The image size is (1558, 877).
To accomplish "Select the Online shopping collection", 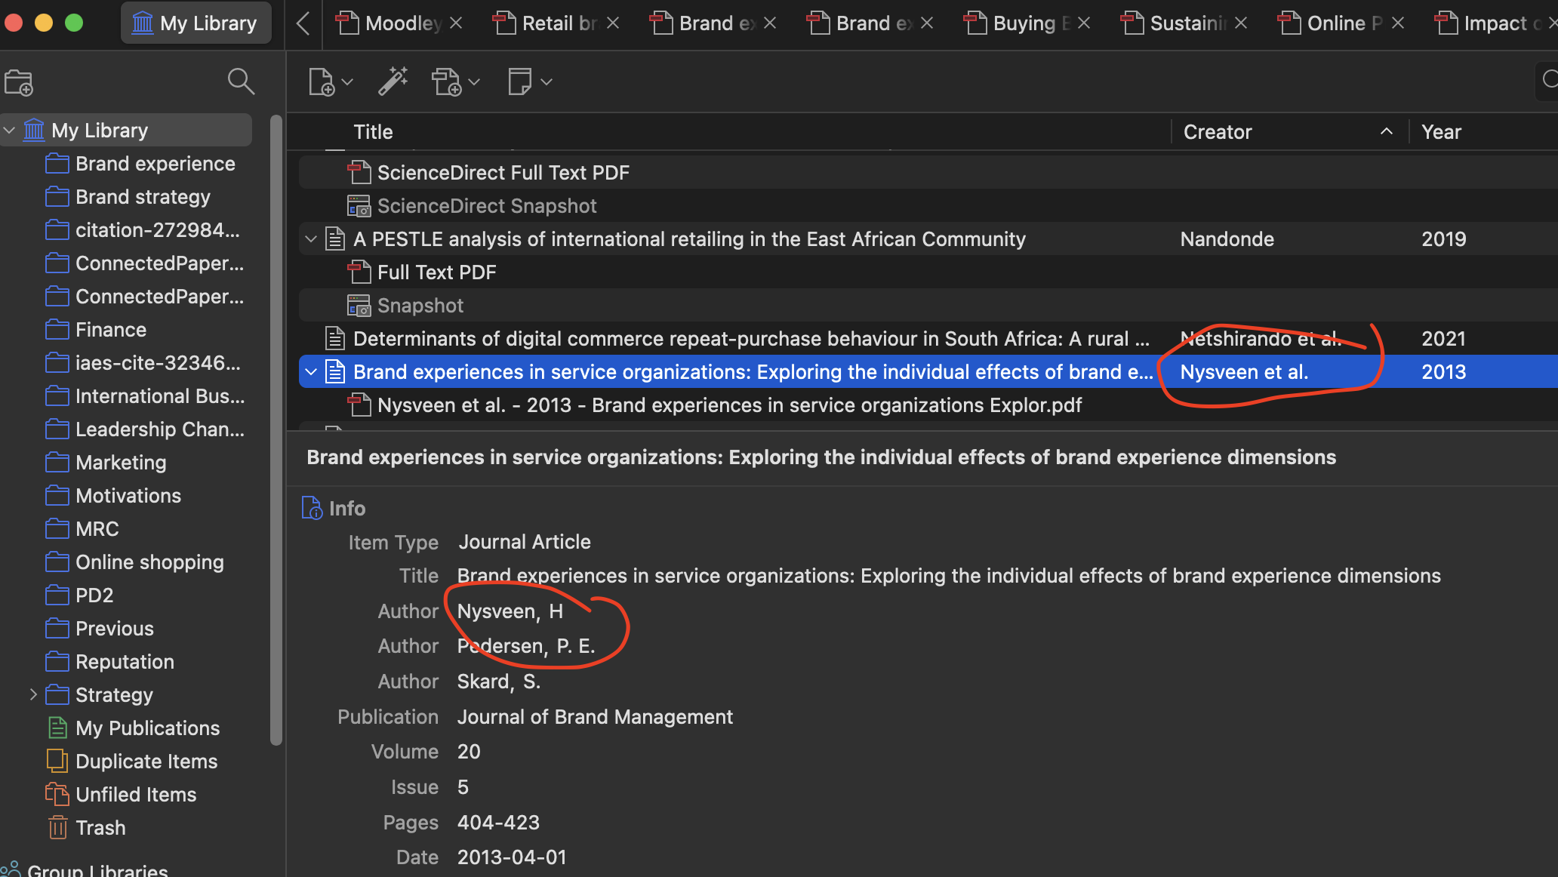I will 149,562.
